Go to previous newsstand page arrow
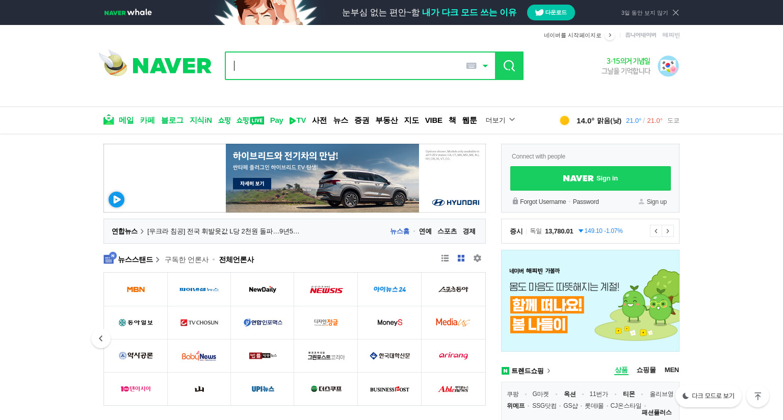Image resolution: width=783 pixels, height=420 pixels. click(x=101, y=338)
